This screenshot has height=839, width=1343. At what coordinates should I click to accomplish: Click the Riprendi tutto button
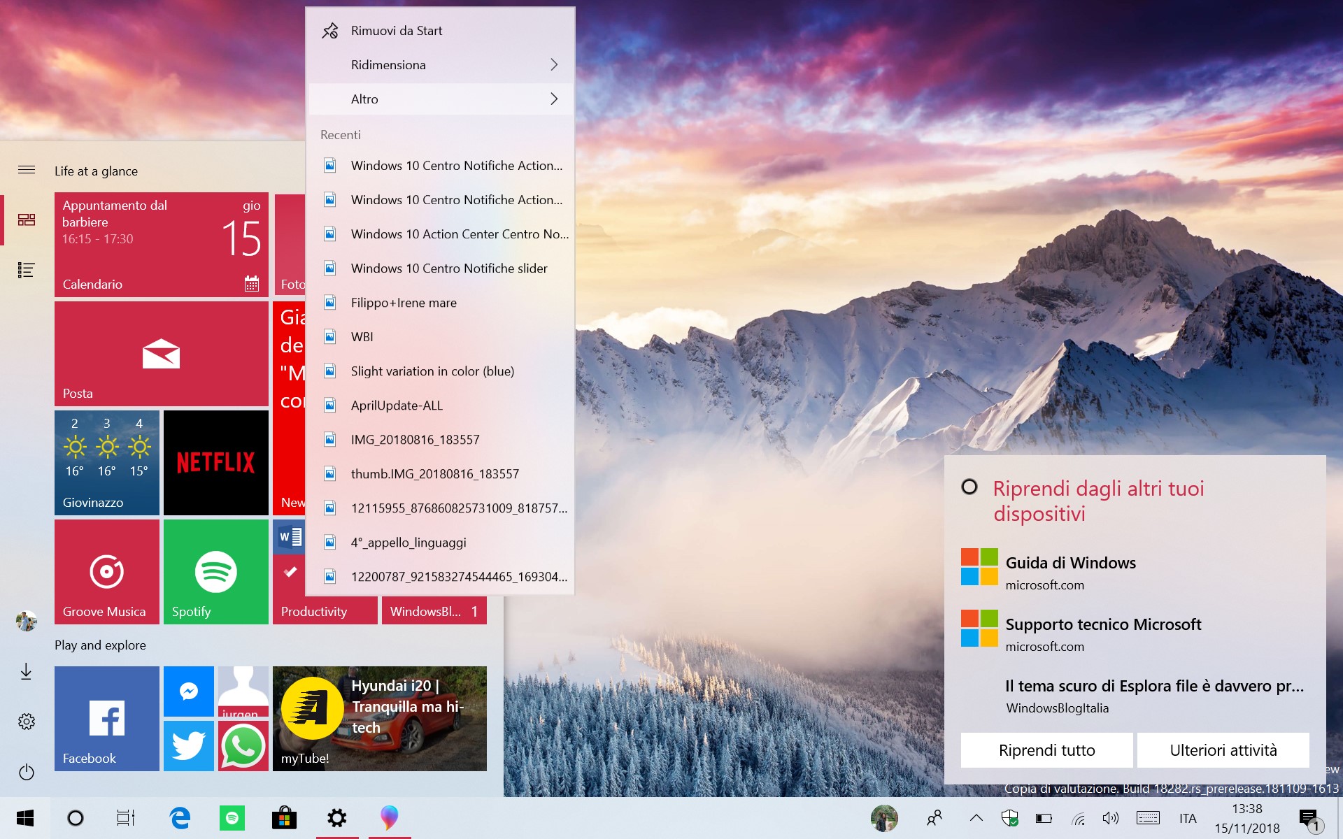tap(1046, 749)
